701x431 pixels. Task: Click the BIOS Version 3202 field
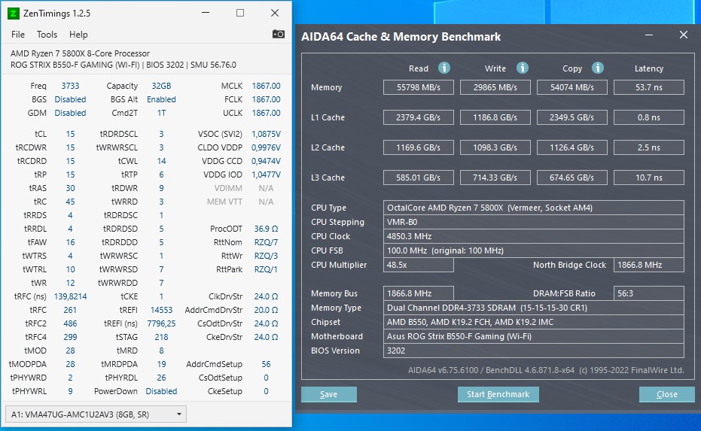(533, 351)
